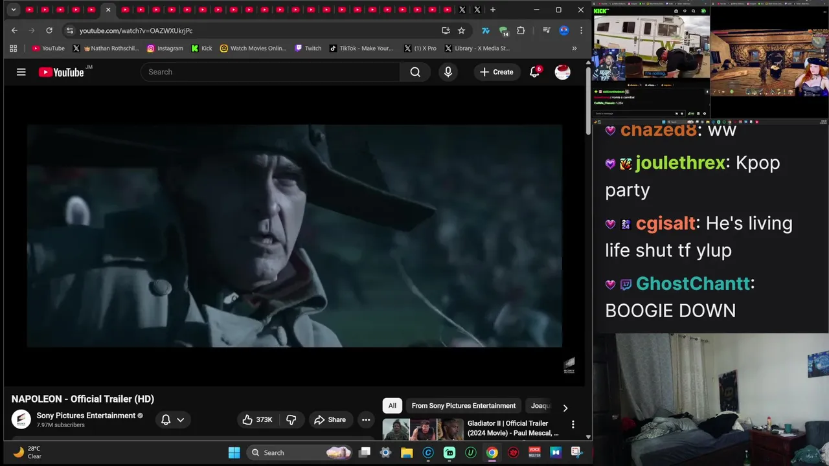
Task: View site information in the address bar
Action: [x=70, y=30]
